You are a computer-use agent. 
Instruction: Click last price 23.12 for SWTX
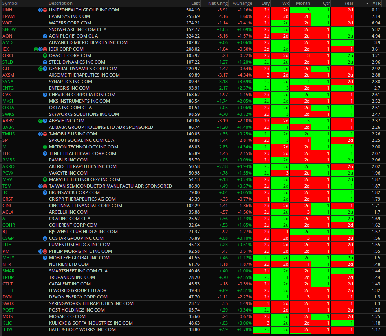[194, 304]
